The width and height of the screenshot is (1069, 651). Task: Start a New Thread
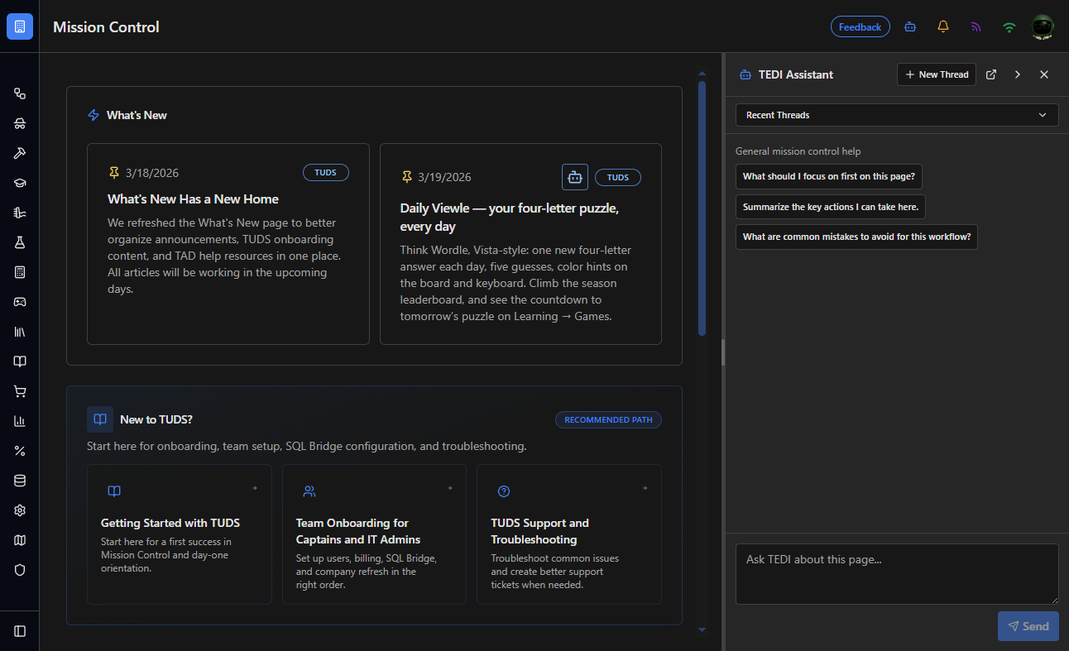pyautogui.click(x=937, y=74)
